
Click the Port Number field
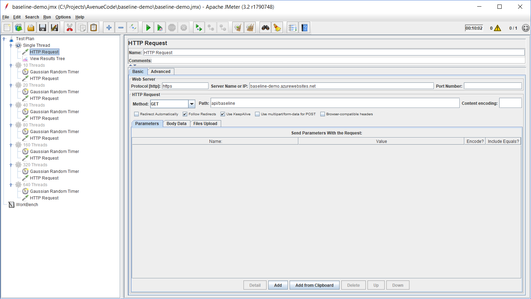click(493, 86)
